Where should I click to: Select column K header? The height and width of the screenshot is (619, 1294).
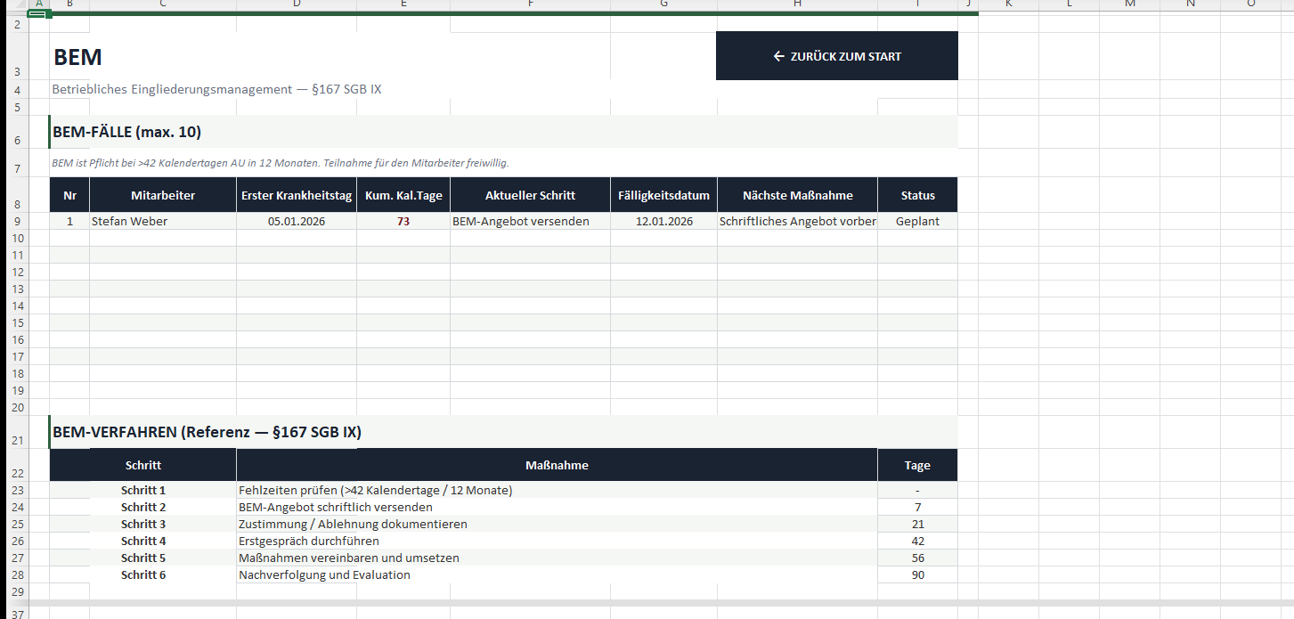(x=1008, y=4)
